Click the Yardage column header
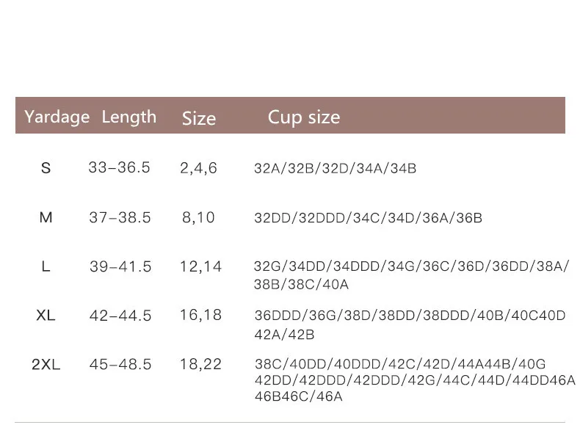Image resolution: width=580 pixels, height=447 pixels. [x=57, y=117]
